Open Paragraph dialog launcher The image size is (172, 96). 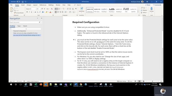(77, 15)
